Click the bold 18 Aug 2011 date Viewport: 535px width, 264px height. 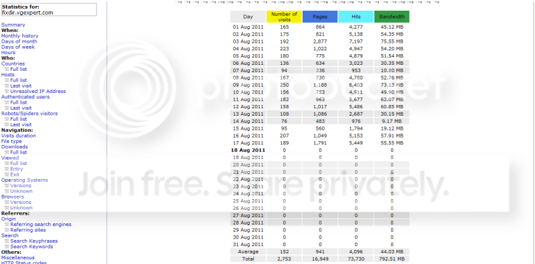tap(248, 150)
